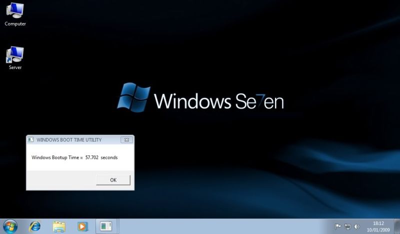This screenshot has width=400, height=234.
Task: Open Windows Explorer folder in taskbar
Action: tap(59, 226)
